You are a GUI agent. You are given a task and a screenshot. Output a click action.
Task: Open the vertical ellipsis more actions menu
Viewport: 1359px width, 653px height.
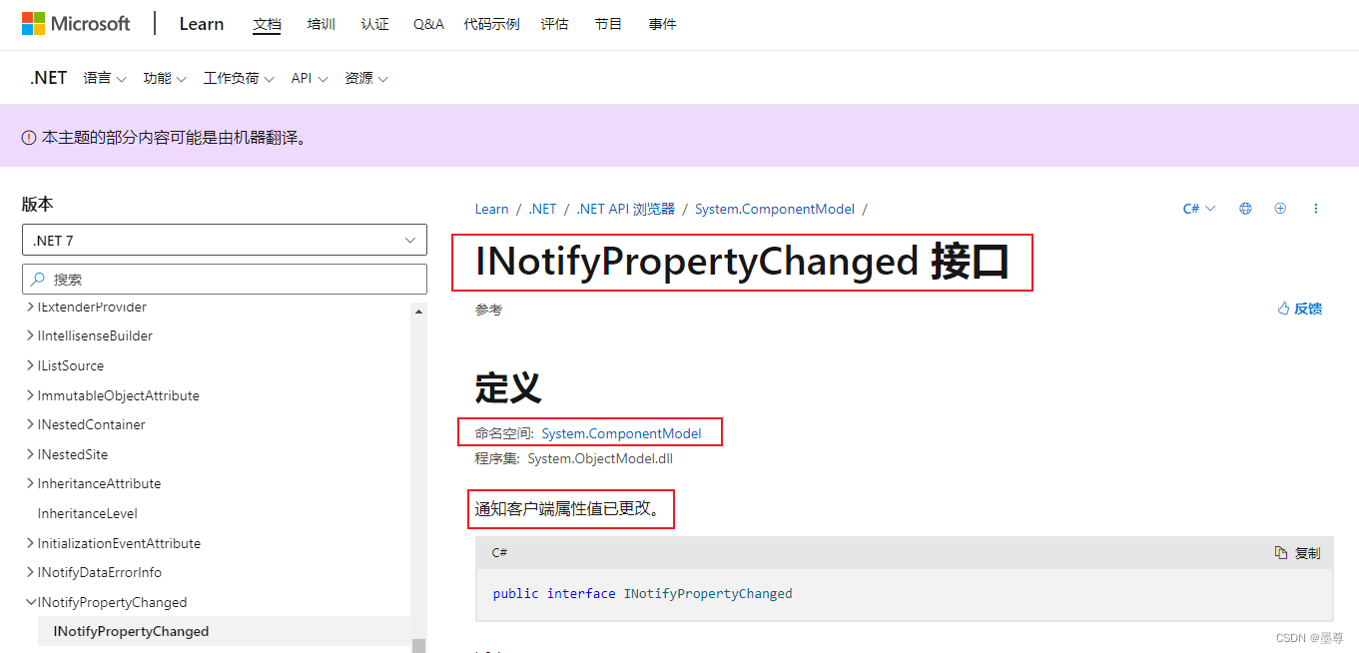click(1316, 208)
